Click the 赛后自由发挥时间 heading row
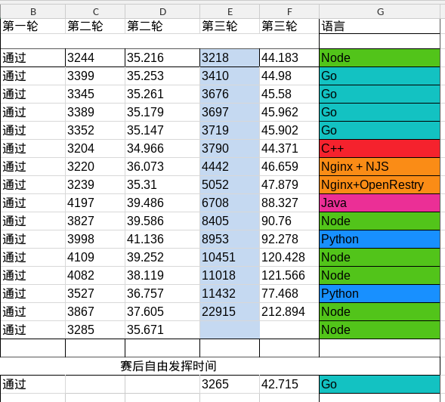This screenshot has width=445, height=402. pyautogui.click(x=220, y=366)
